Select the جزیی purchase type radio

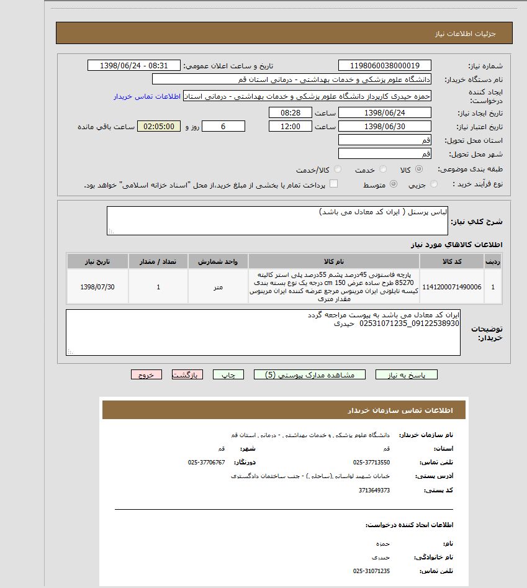pyautogui.click(x=433, y=184)
